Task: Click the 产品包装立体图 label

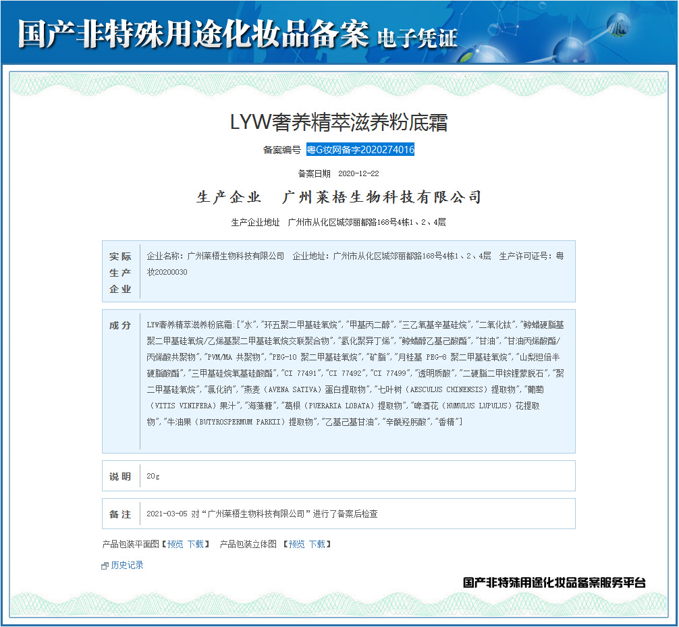Action: (x=248, y=544)
